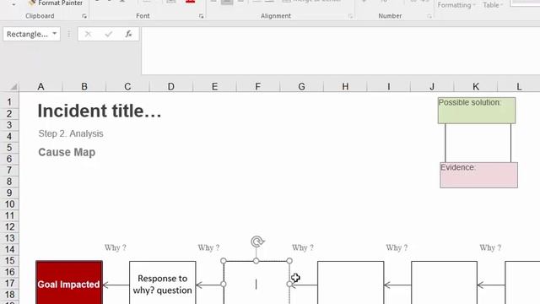The height and width of the screenshot is (304, 540).
Task: Click the left-middle resize handle of selected rectangle
Action: click(223, 284)
